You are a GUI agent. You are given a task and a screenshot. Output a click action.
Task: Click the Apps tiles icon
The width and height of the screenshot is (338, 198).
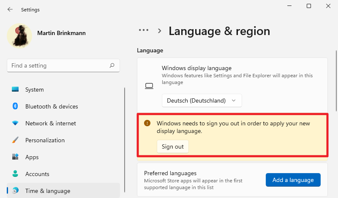coord(15,157)
